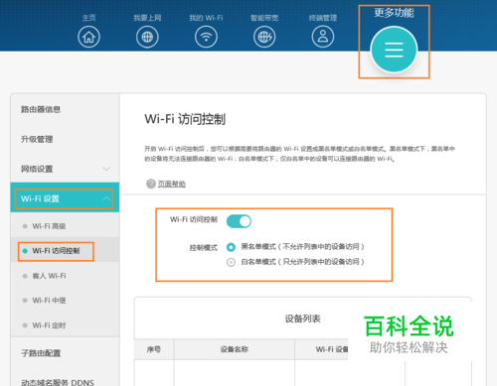
Task: Open the smart bandwidth globe icon
Action: (x=264, y=37)
